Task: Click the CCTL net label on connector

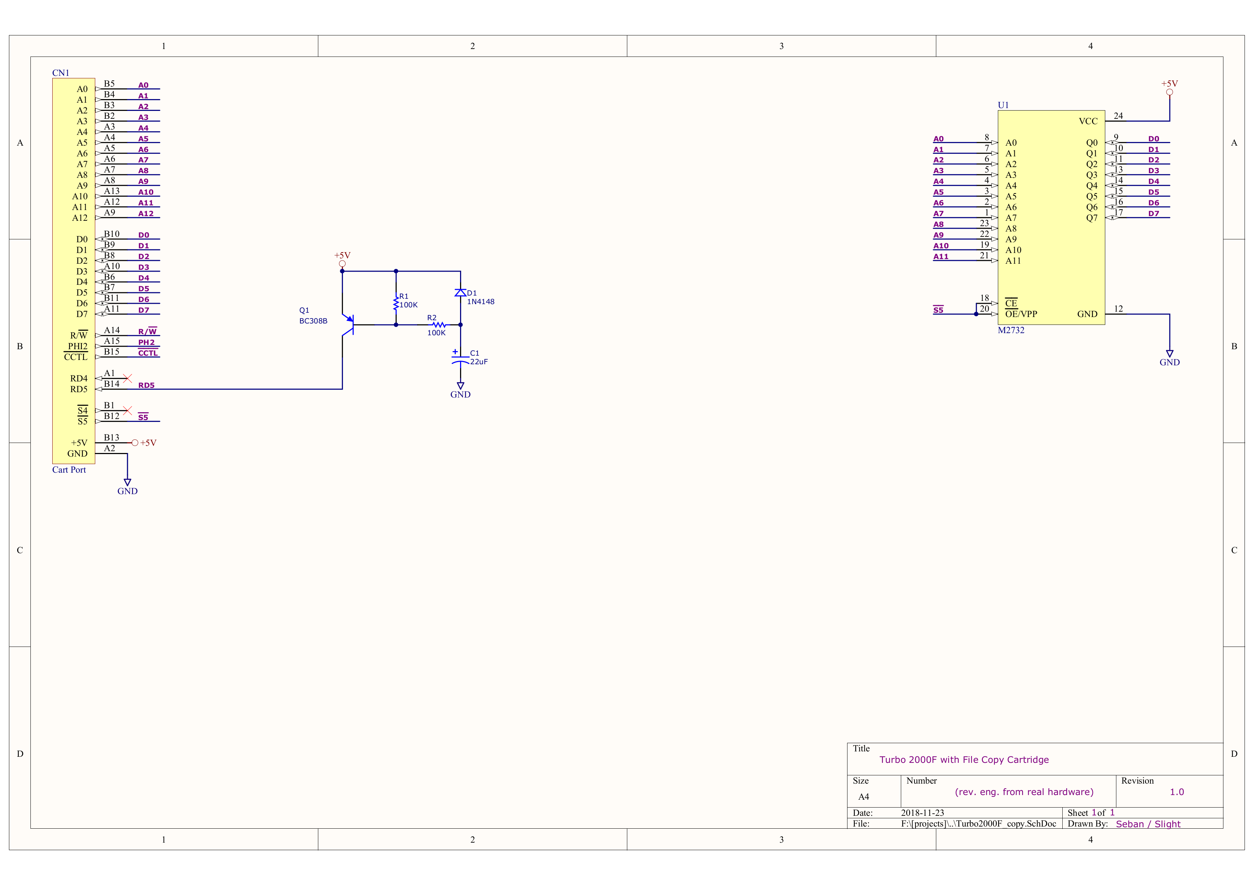Action: pos(148,353)
